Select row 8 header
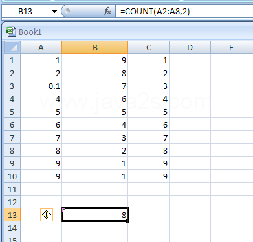The width and height of the screenshot is (253, 242). coord(12,150)
